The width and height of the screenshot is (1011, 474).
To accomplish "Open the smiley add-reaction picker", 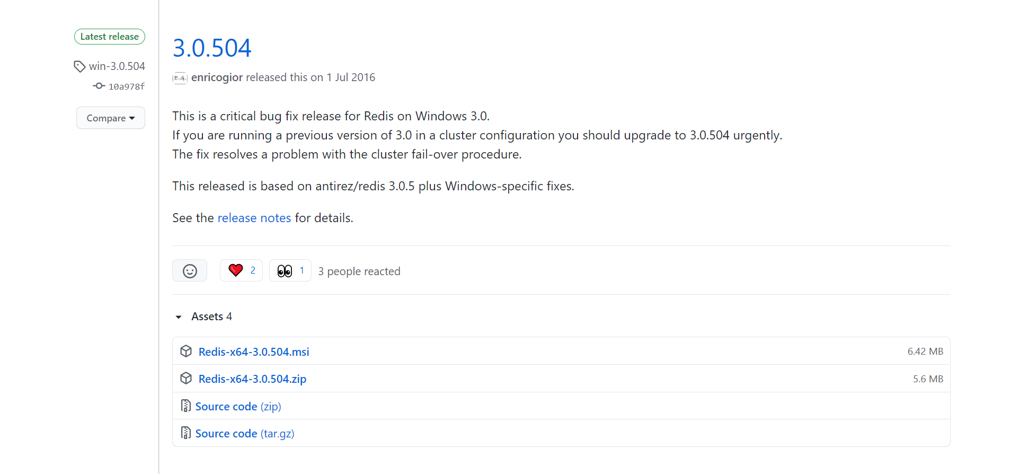I will click(190, 271).
